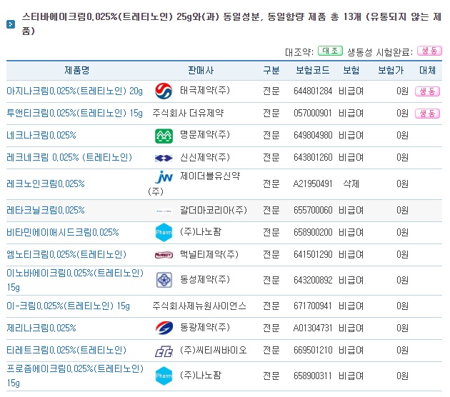Click insurance code 641501290
The image size is (450, 397).
pos(313,254)
